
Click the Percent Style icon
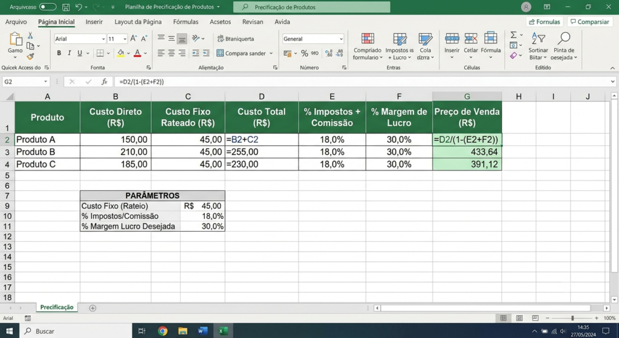pos(305,53)
